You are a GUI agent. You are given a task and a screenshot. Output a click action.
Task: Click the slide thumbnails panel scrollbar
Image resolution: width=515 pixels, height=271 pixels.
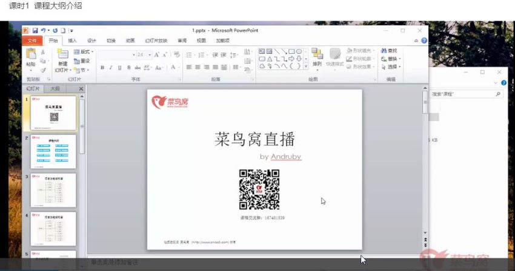82,126
